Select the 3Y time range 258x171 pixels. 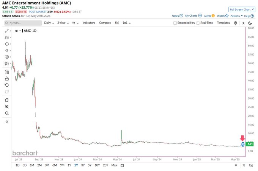point(83,165)
